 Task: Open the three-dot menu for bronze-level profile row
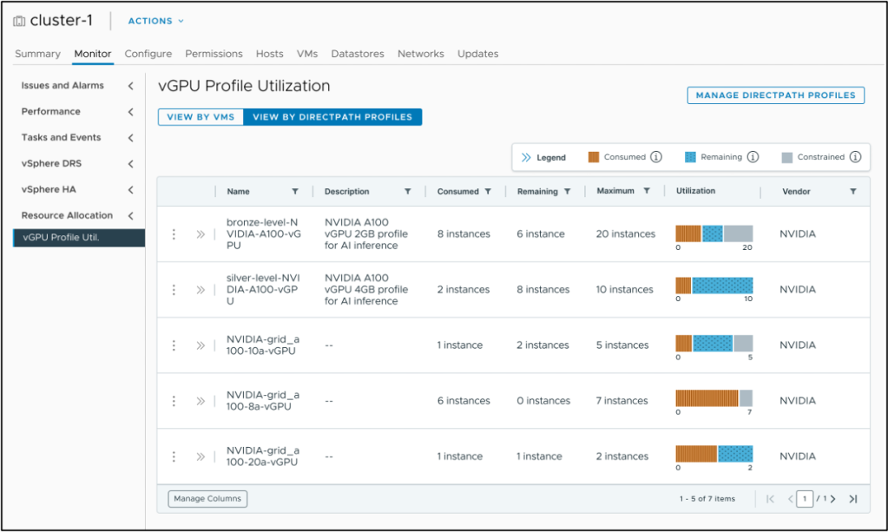(174, 234)
